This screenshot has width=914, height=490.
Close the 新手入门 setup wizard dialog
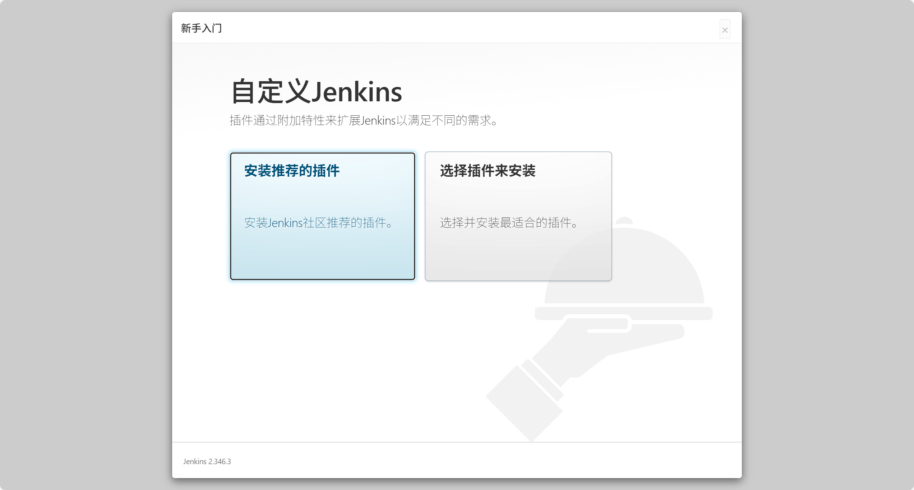point(725,30)
